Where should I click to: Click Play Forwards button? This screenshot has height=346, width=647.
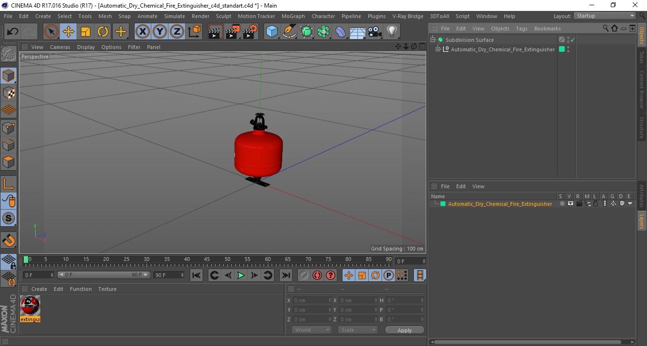241,275
